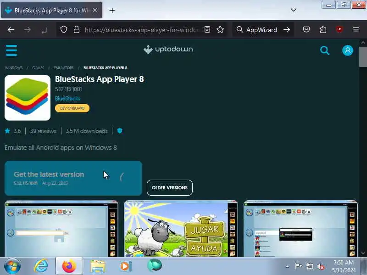Open the Pocket save icon
The image size is (367, 275).
coord(306,29)
